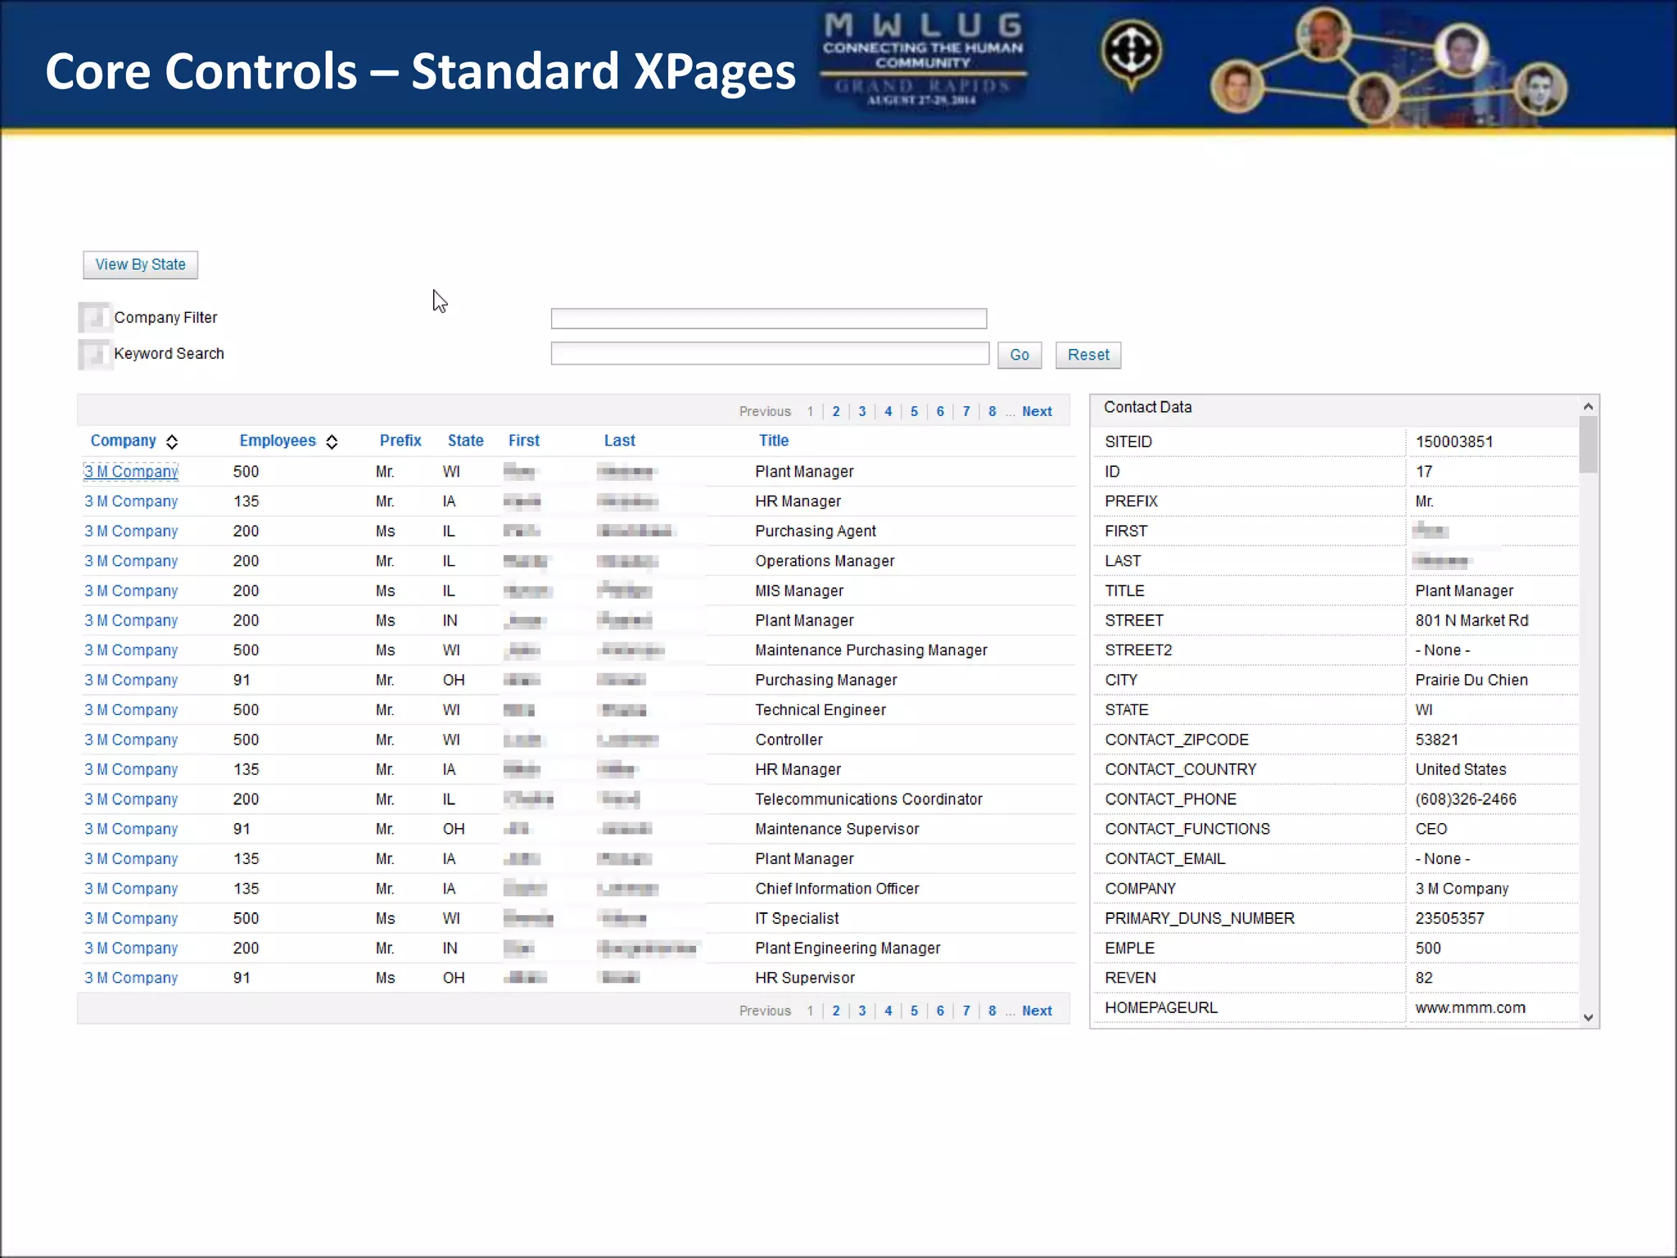The image size is (1677, 1258).
Task: Open 3 M Company link in Maintenance Purchasing Manager row
Action: tap(131, 650)
